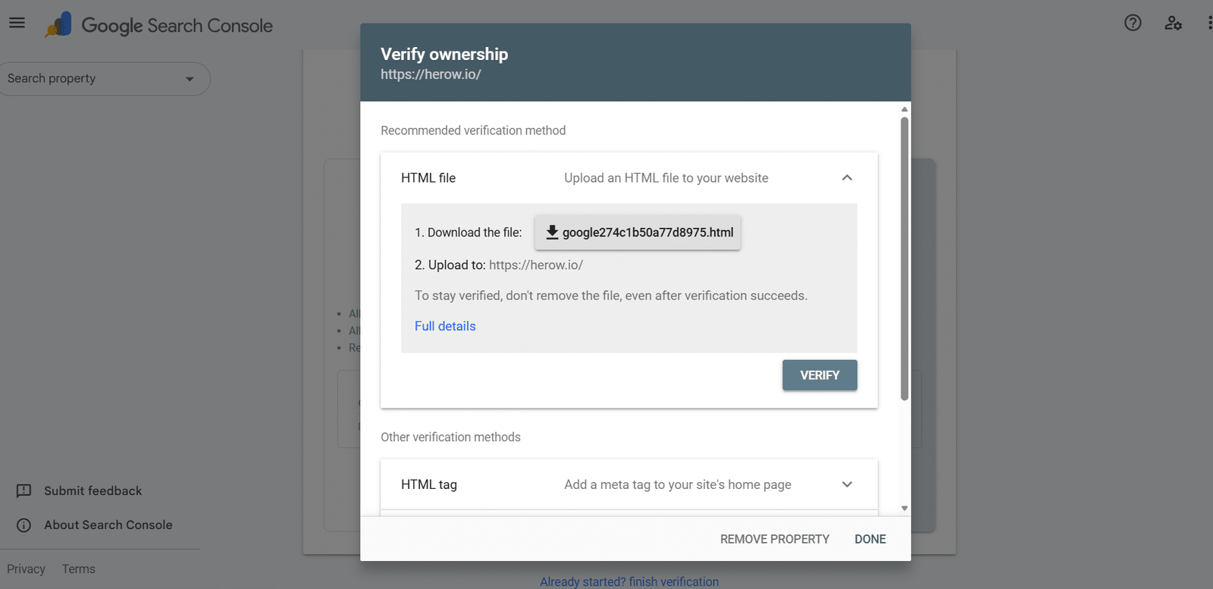The width and height of the screenshot is (1213, 589).
Task: Click the download icon for the HTML file
Action: click(552, 232)
